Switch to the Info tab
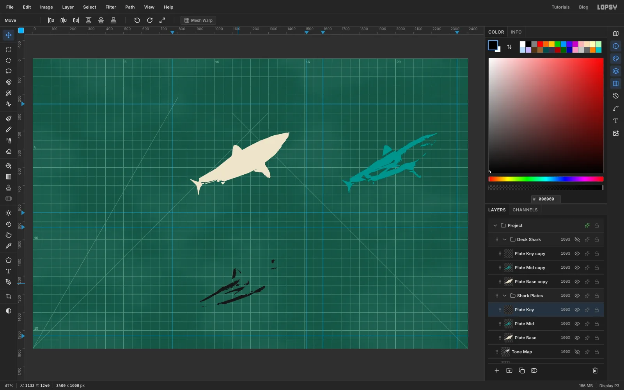 (x=516, y=32)
